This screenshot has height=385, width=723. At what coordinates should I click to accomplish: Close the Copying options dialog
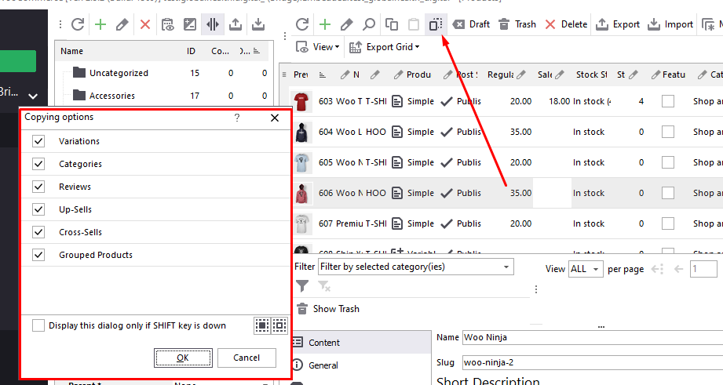tap(275, 118)
